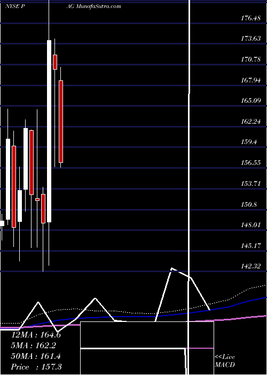Click the MunafaSutra.com title text

click(x=99, y=6)
